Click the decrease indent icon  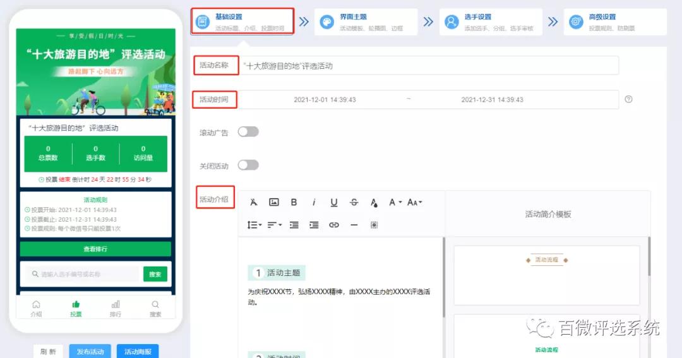point(294,225)
